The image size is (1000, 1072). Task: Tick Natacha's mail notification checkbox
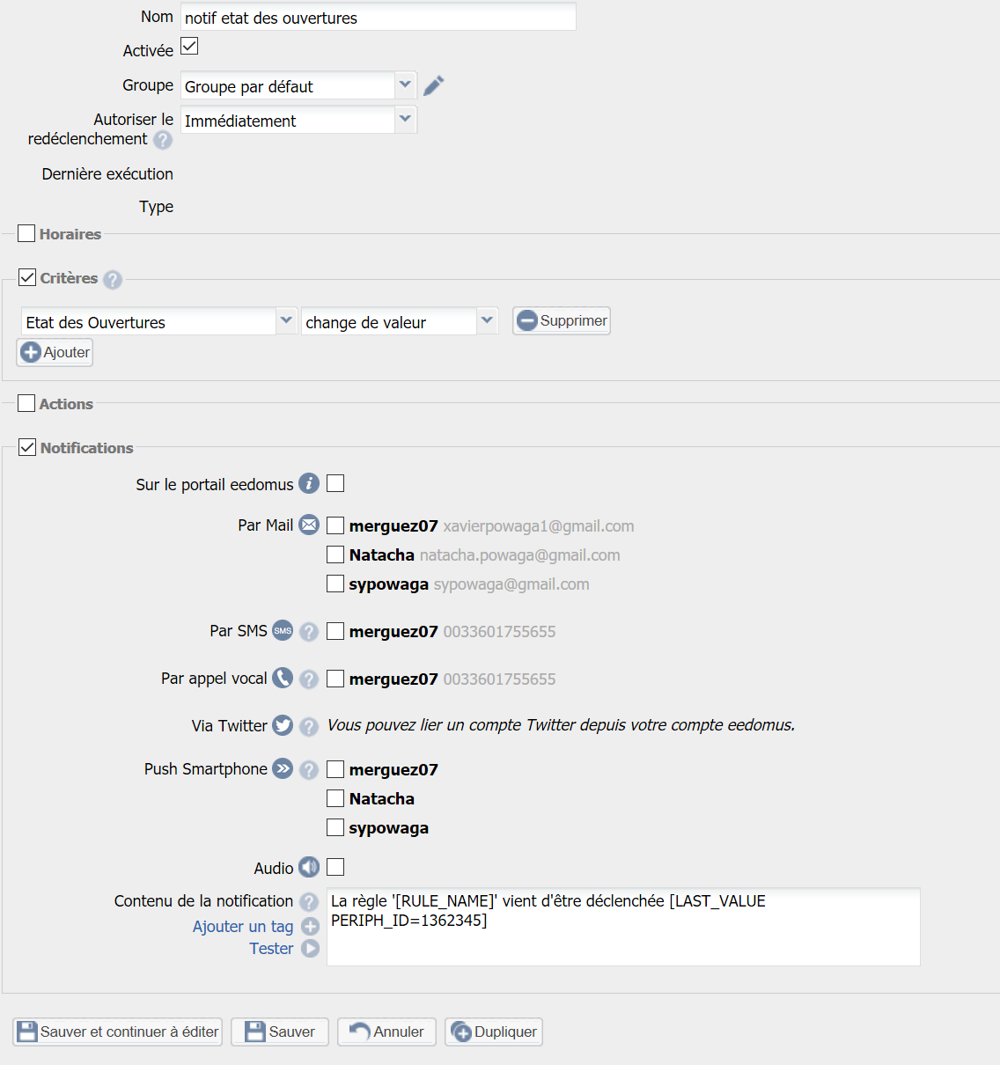[335, 554]
